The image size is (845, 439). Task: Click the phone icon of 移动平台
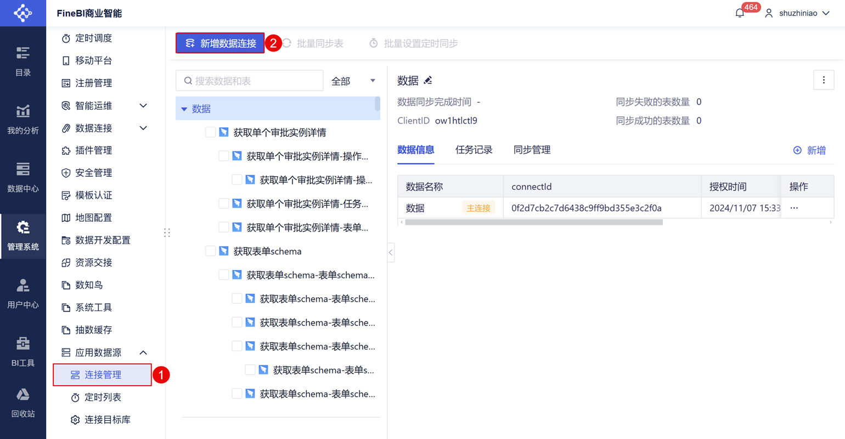tap(66, 61)
